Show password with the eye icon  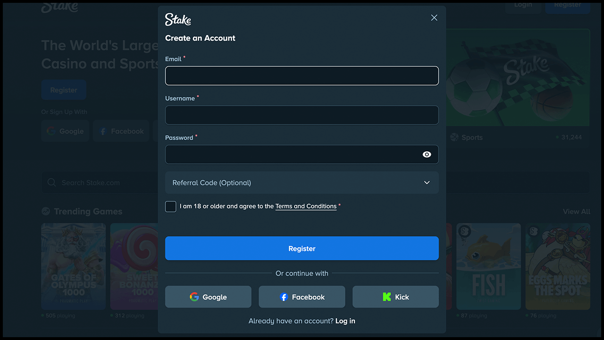point(427,154)
